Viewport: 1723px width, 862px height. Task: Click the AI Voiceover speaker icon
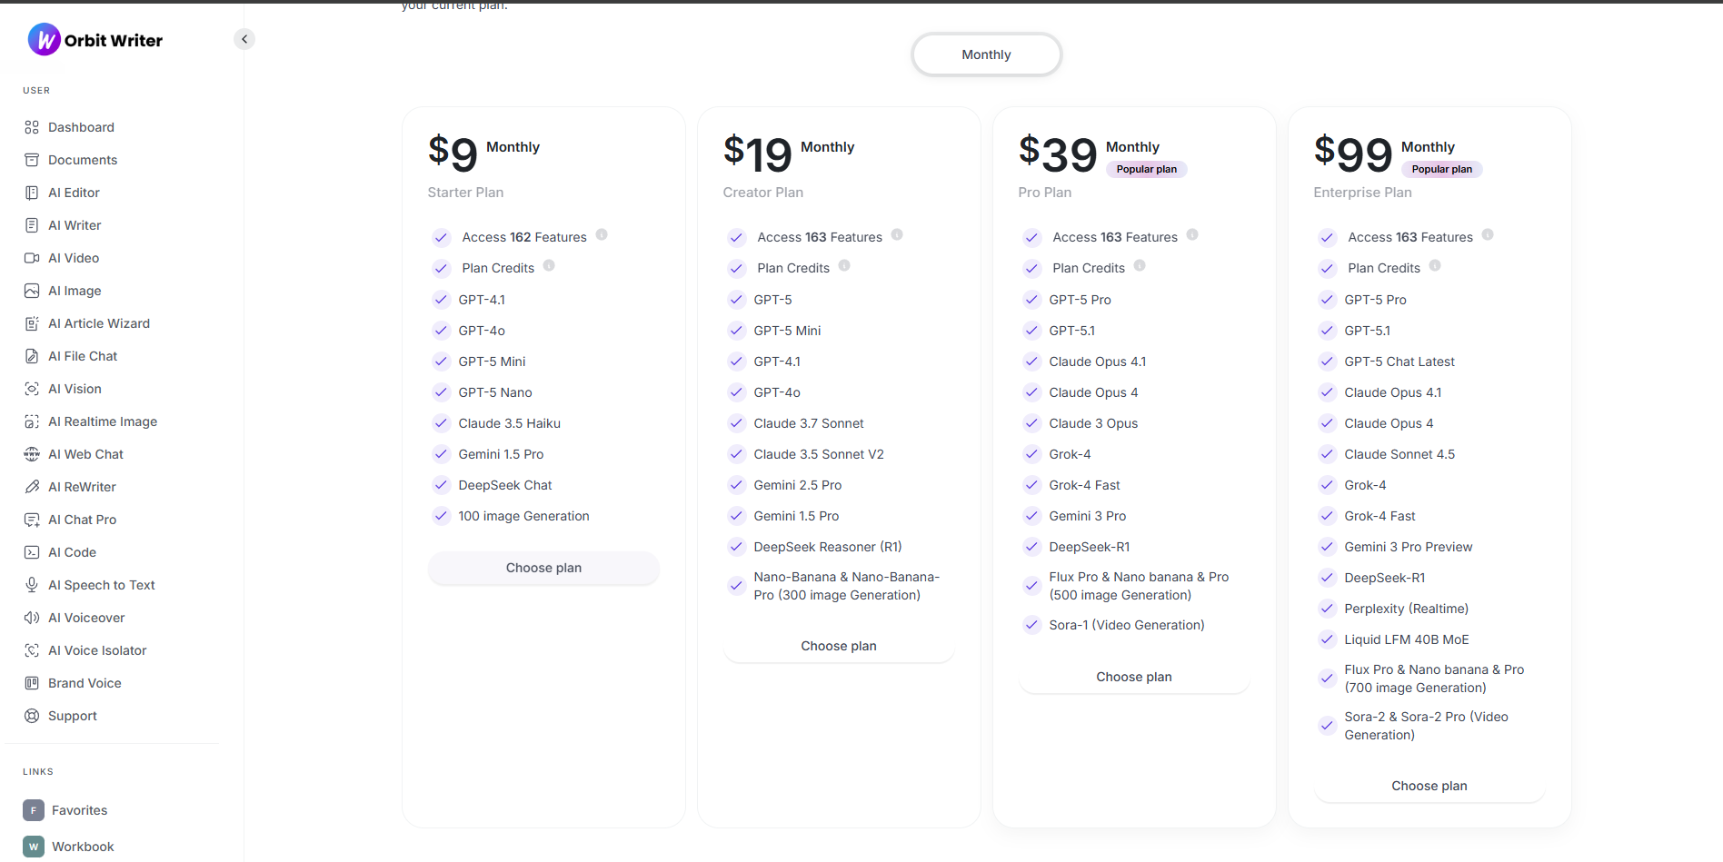[x=32, y=618]
